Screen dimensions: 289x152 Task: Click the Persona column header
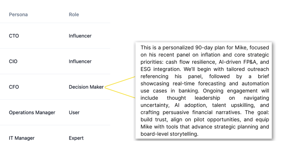tap(18, 15)
